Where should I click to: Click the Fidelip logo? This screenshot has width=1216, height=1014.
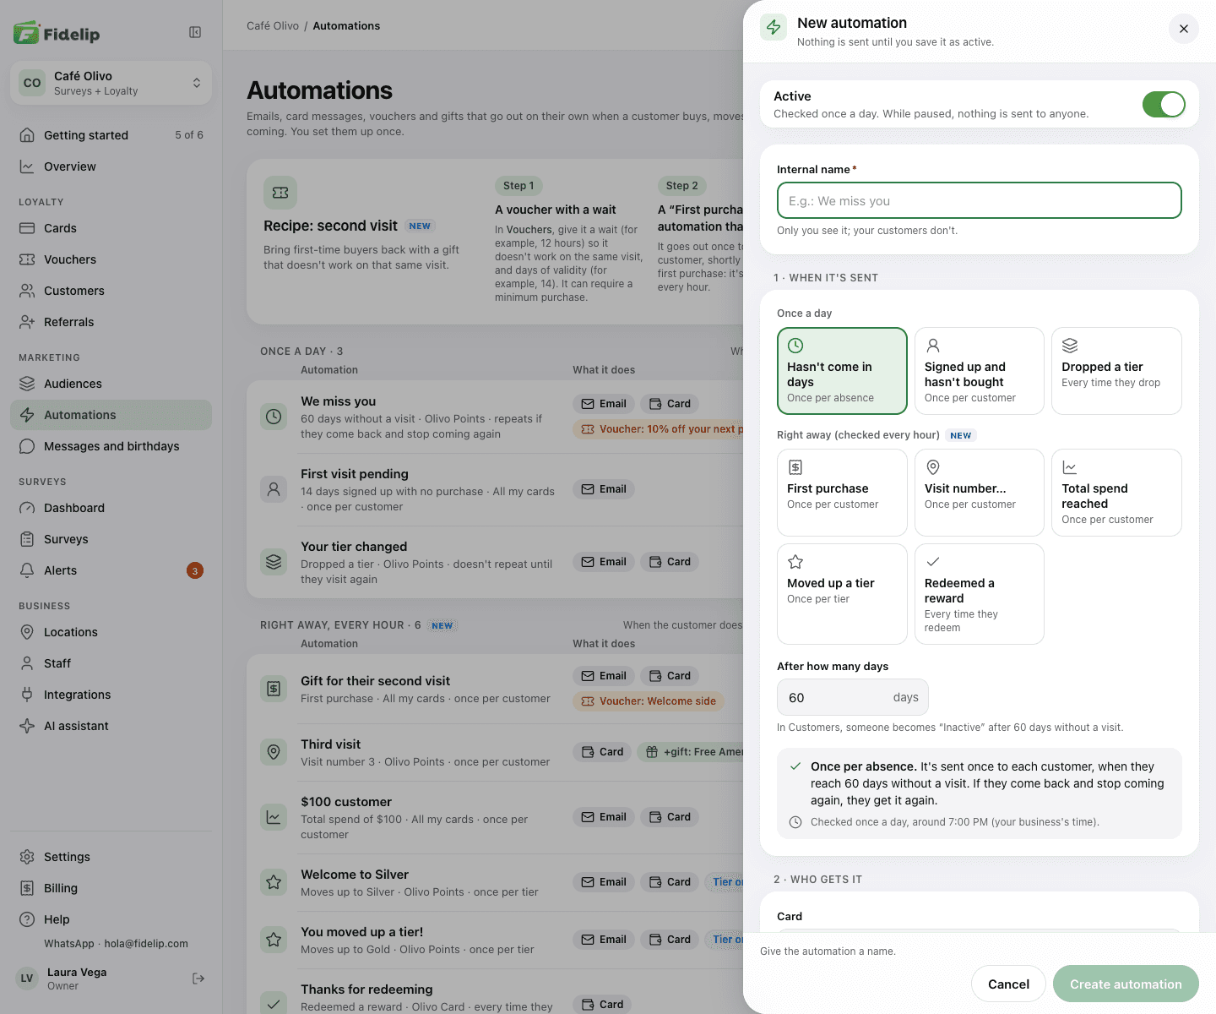(x=57, y=33)
